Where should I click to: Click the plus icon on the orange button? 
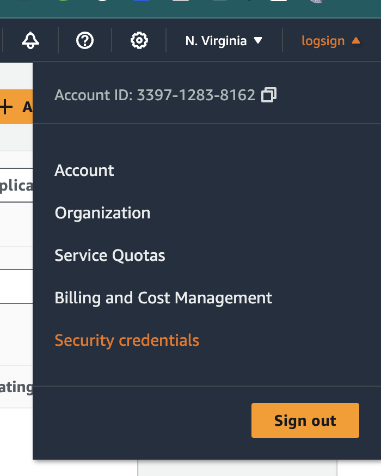click(6, 107)
